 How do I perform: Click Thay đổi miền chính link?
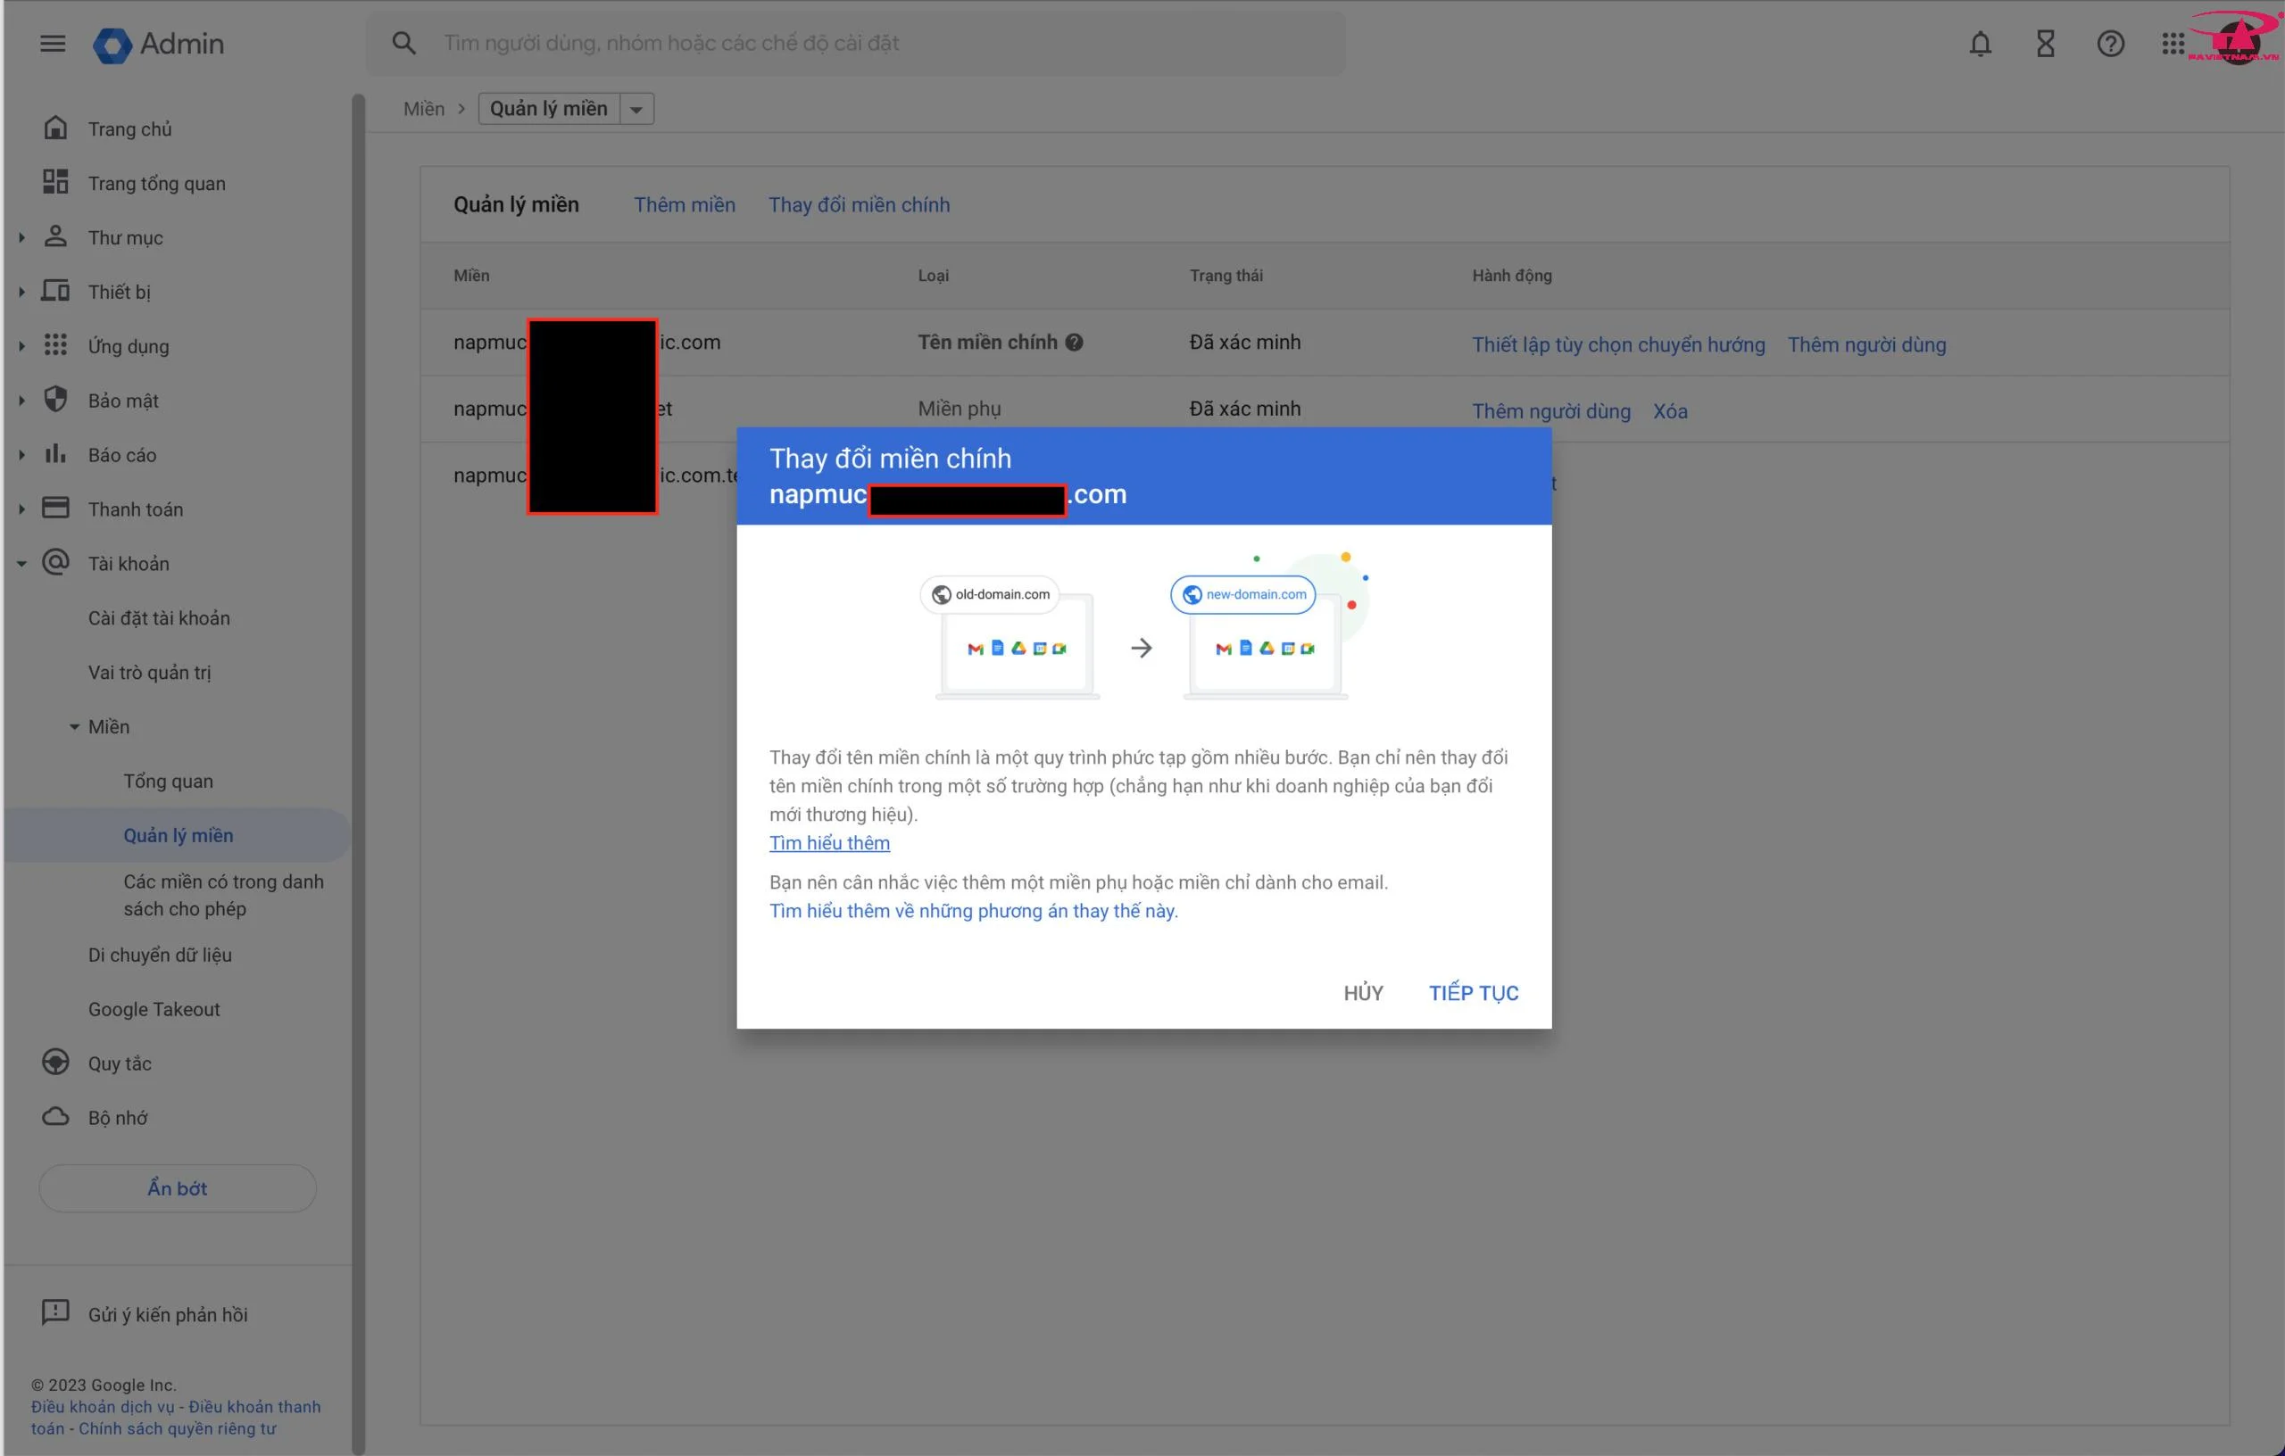coord(859,205)
